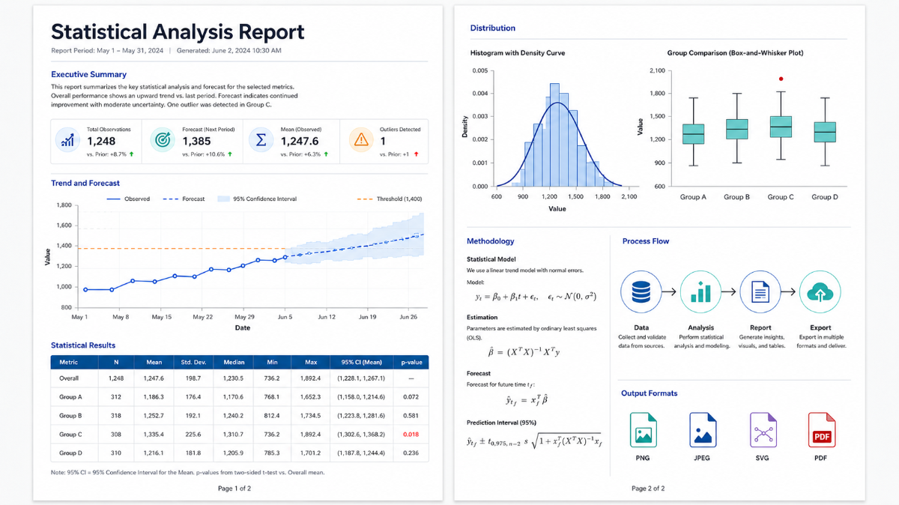The image size is (899, 505).
Task: Click the 95% CI (Mean) column header
Action: (363, 362)
